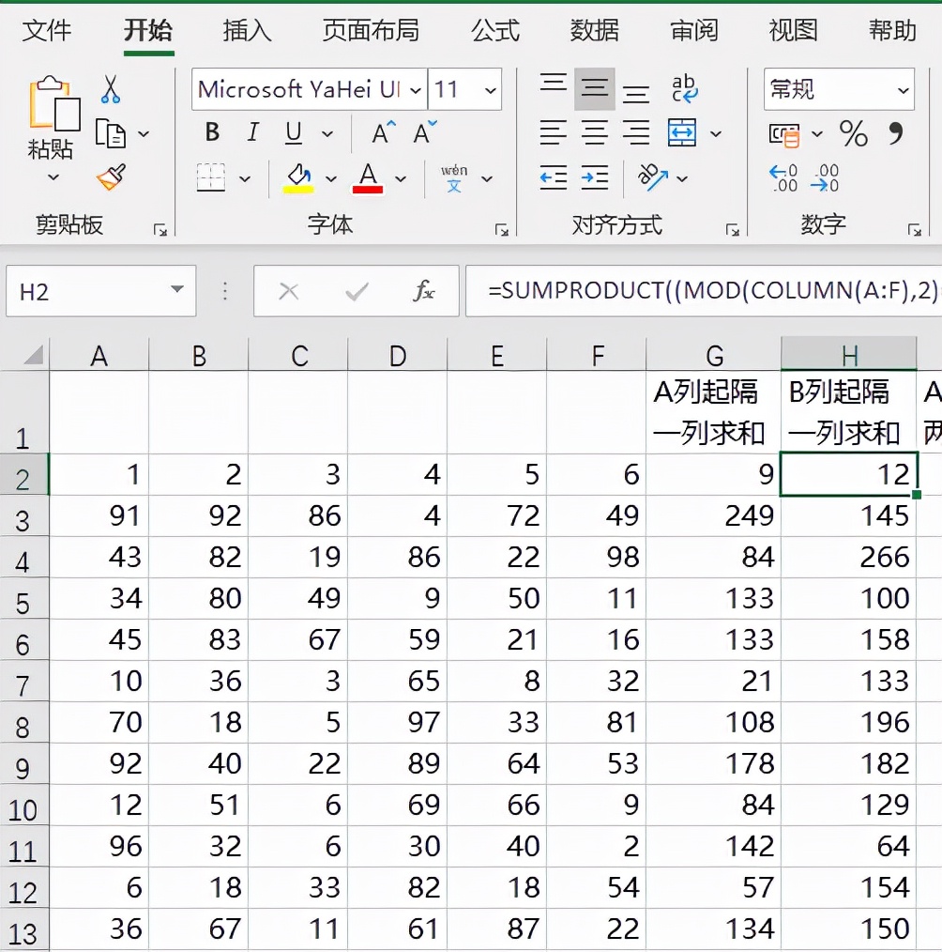Click the phonetic guide wén icon
This screenshot has width=942, height=952.
pos(454,177)
